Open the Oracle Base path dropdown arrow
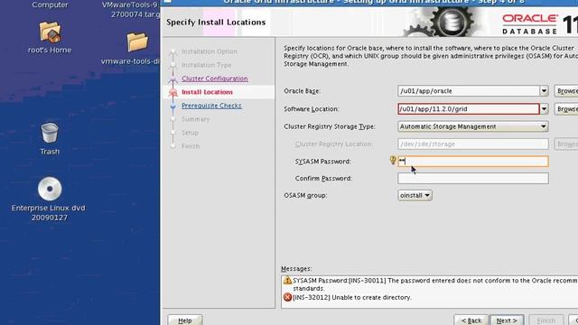Screen dimensions: 578x325 (x=544, y=91)
